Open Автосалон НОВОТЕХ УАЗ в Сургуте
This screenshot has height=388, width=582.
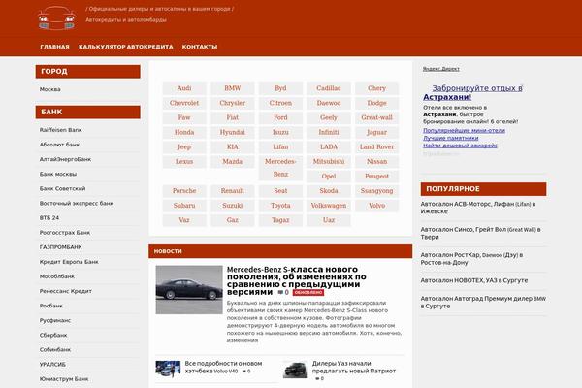pyautogui.click(x=474, y=280)
